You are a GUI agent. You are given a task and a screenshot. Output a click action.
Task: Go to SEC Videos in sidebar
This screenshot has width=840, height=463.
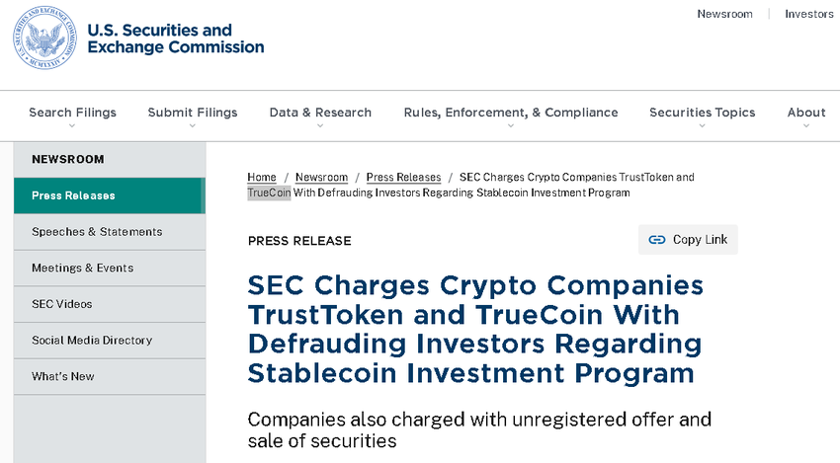click(x=61, y=304)
